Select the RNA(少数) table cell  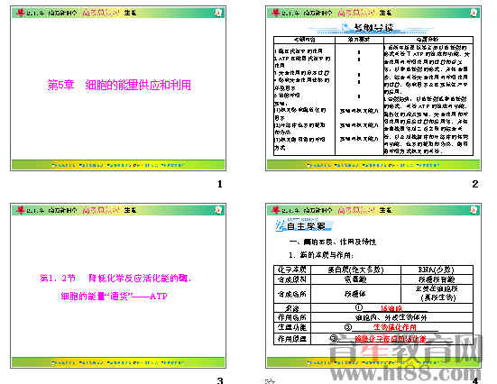pyautogui.click(x=437, y=270)
